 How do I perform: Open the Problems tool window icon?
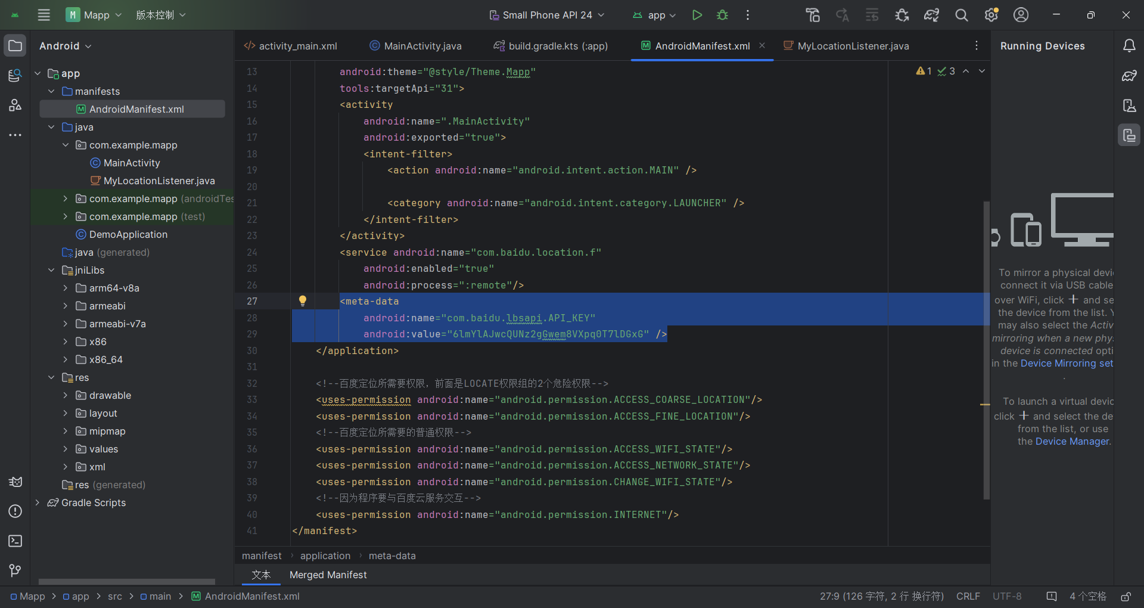click(15, 511)
